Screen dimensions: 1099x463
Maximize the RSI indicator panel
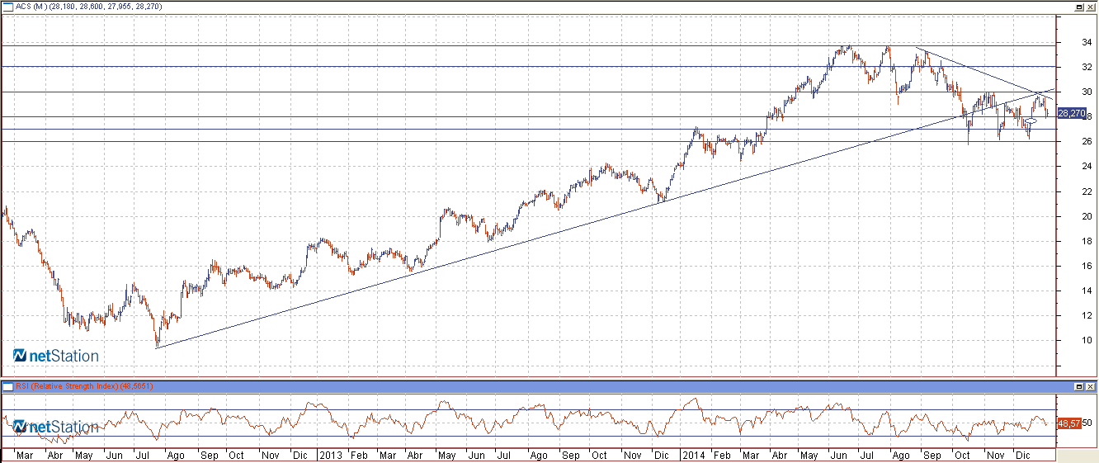pos(1078,386)
